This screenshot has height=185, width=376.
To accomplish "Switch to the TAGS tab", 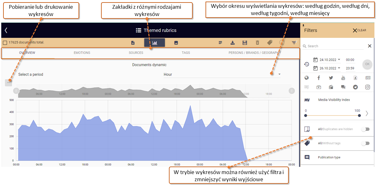I will tap(186, 53).
